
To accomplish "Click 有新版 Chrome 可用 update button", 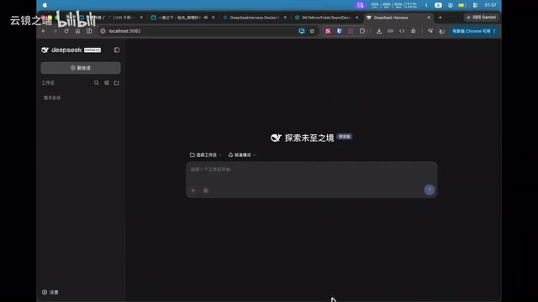I will pos(474,31).
